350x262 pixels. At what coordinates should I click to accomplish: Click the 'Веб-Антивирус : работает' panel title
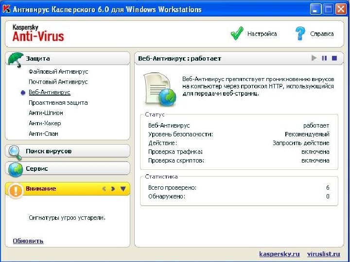179,59
